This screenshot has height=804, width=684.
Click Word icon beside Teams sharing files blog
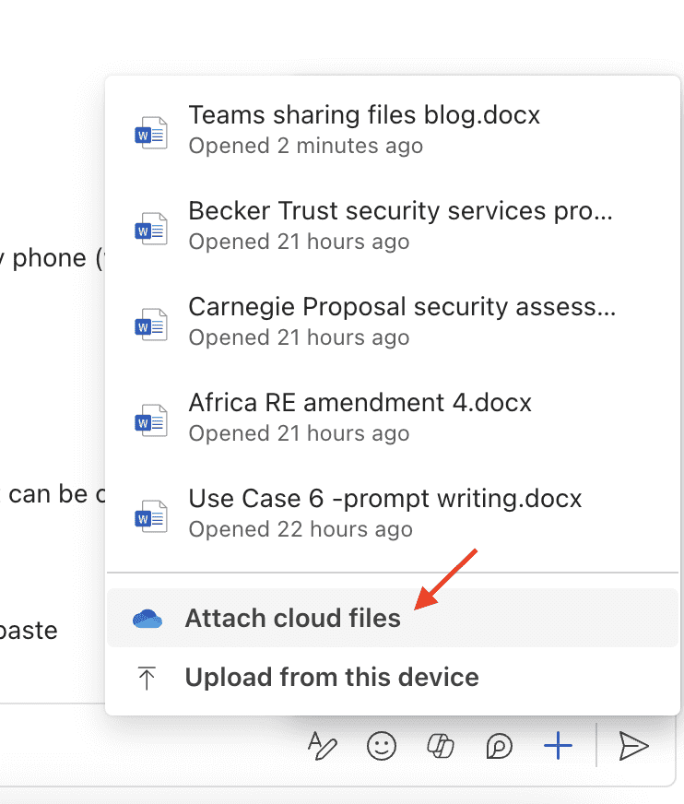click(151, 132)
